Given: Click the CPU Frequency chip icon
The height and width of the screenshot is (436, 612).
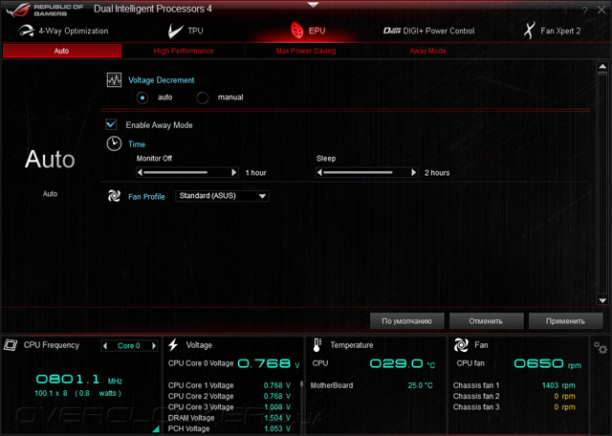Looking at the screenshot, I should [x=11, y=344].
